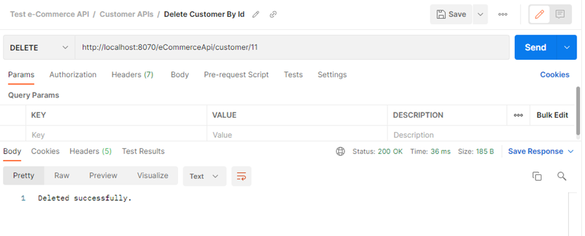Open Test e-Commerce API breadcrumb
The height and width of the screenshot is (236, 585).
(49, 14)
